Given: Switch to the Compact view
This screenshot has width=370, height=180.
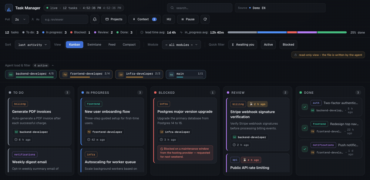Looking at the screenshot, I should [x=129, y=45].
